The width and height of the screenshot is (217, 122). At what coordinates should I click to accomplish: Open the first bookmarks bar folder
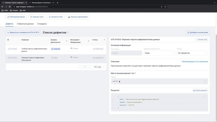click(5, 11)
